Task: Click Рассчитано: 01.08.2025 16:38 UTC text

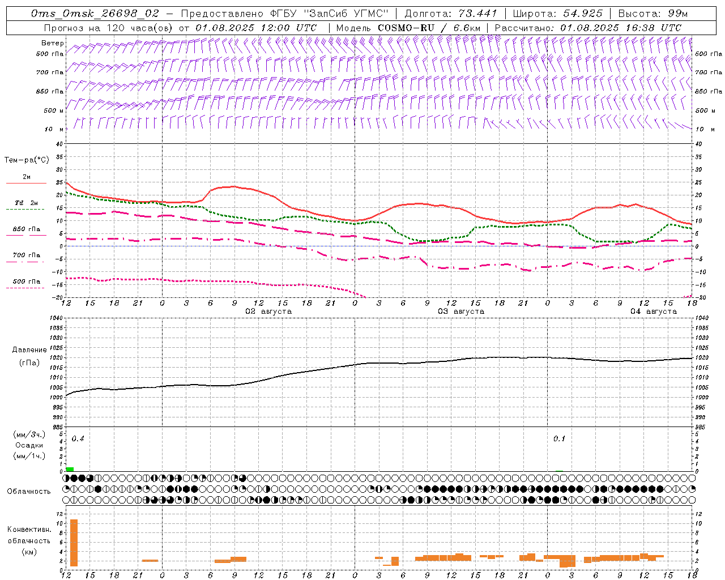Action: pos(588,28)
